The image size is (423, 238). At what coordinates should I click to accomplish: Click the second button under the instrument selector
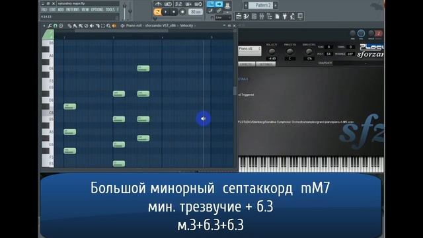266,64
